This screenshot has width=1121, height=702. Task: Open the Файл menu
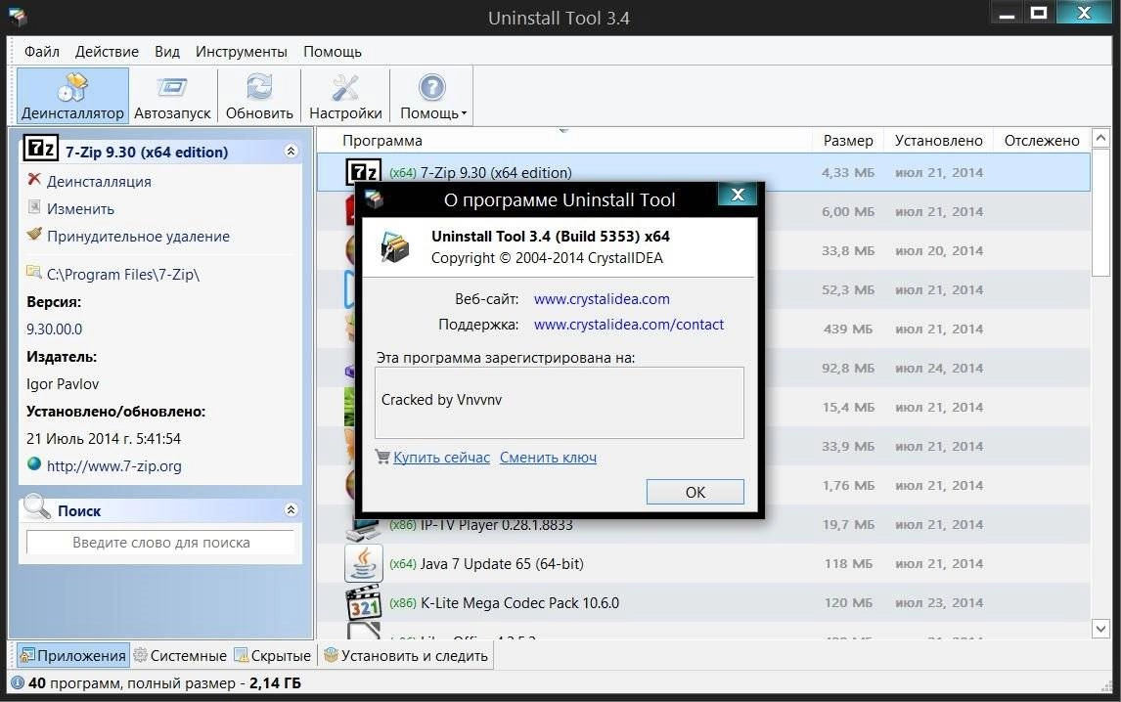(x=41, y=52)
